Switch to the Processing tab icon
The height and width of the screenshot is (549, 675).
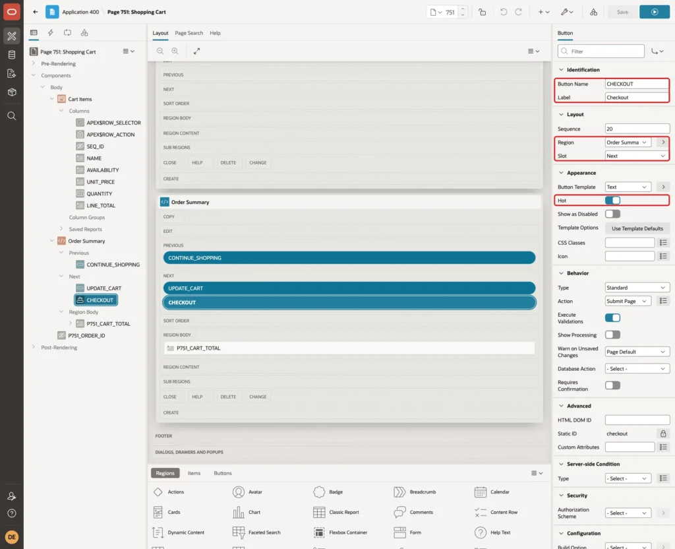68,32
